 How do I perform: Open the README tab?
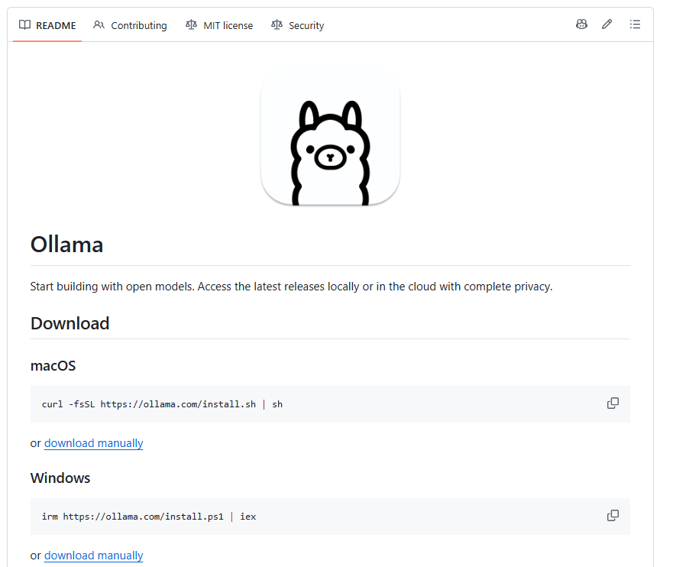(x=47, y=25)
